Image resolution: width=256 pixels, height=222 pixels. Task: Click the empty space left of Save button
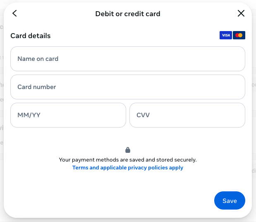point(124,201)
